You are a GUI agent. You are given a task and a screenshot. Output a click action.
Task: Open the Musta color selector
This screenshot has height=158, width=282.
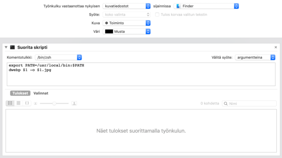pos(127,32)
